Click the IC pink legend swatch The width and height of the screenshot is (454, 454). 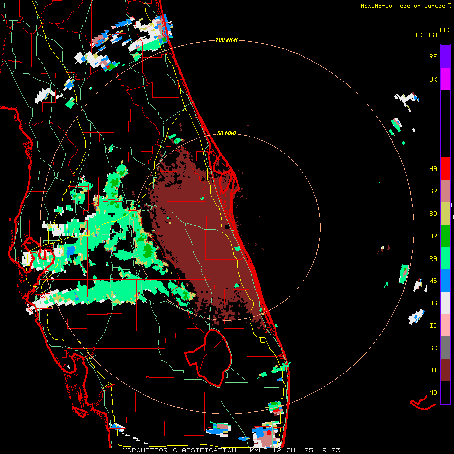click(x=445, y=325)
